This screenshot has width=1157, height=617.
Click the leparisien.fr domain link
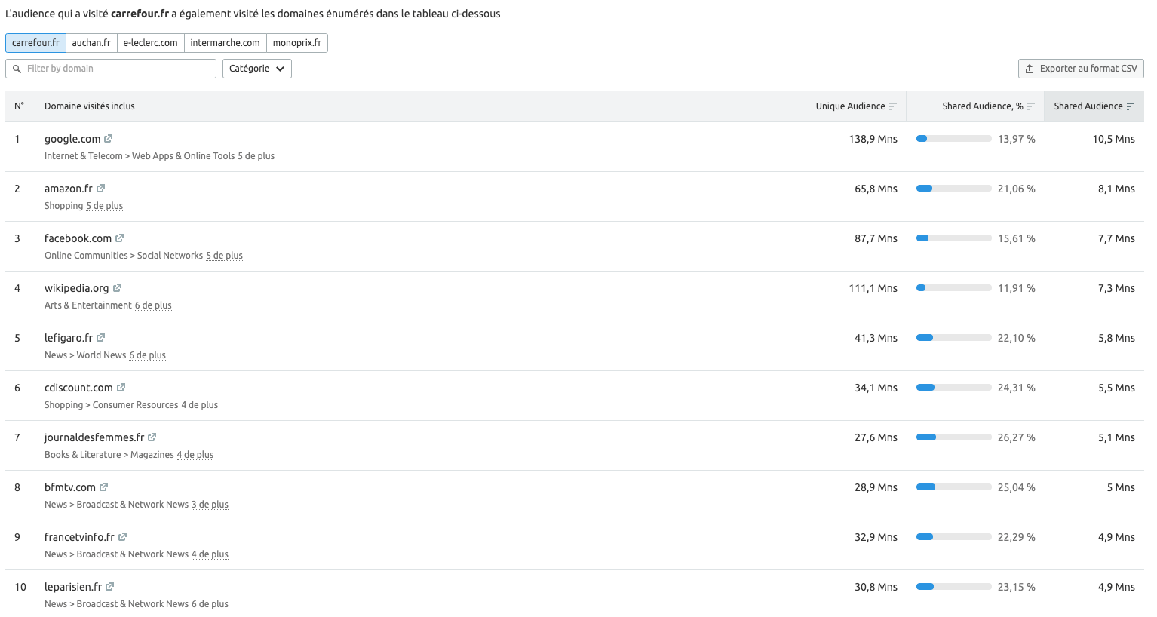pos(73,587)
